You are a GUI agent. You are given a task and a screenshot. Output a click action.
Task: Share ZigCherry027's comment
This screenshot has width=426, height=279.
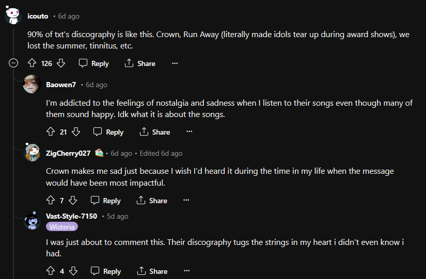click(152, 201)
